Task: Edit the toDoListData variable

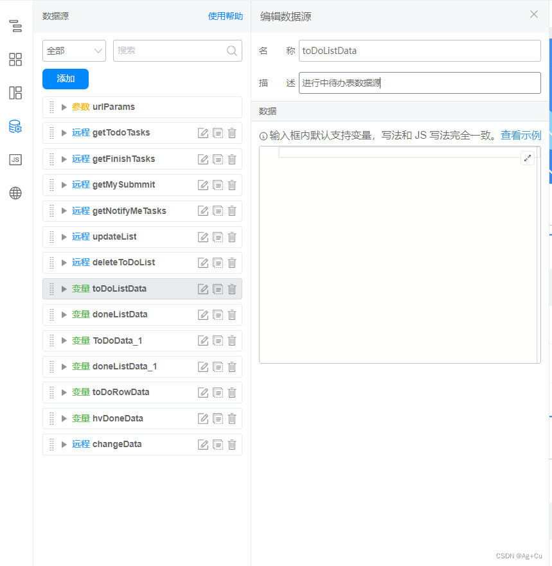Action: (x=203, y=289)
